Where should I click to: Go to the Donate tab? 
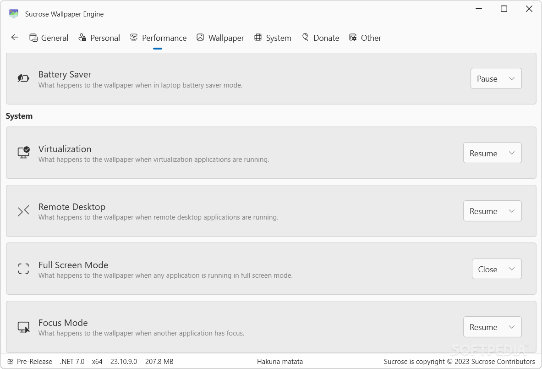coord(320,38)
